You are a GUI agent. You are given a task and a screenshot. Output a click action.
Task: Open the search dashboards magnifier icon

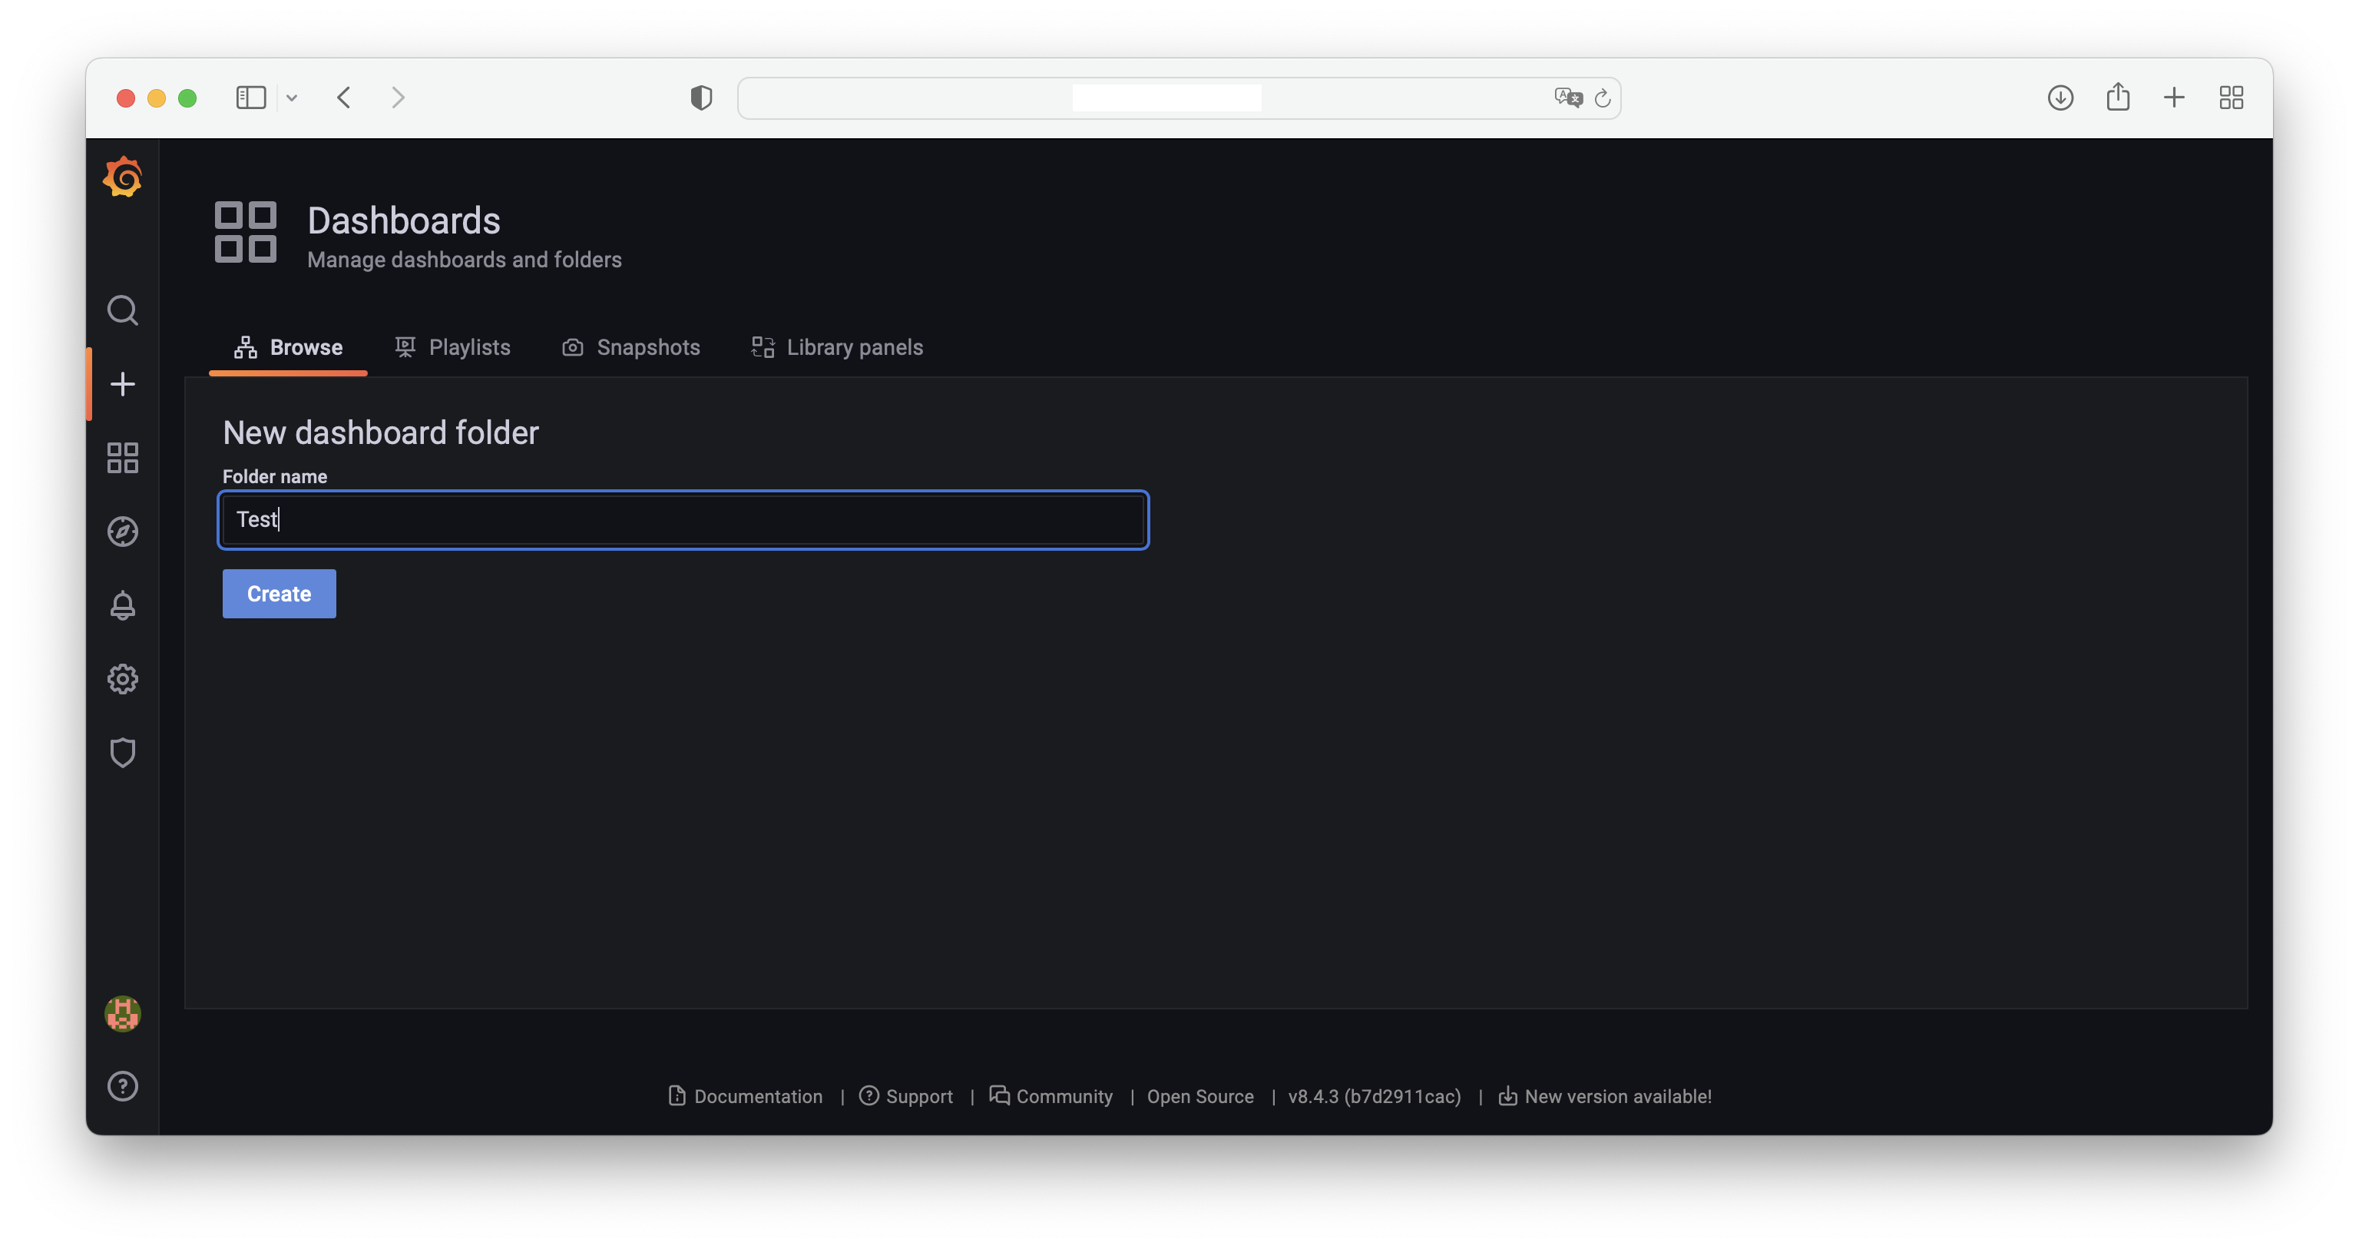(123, 310)
